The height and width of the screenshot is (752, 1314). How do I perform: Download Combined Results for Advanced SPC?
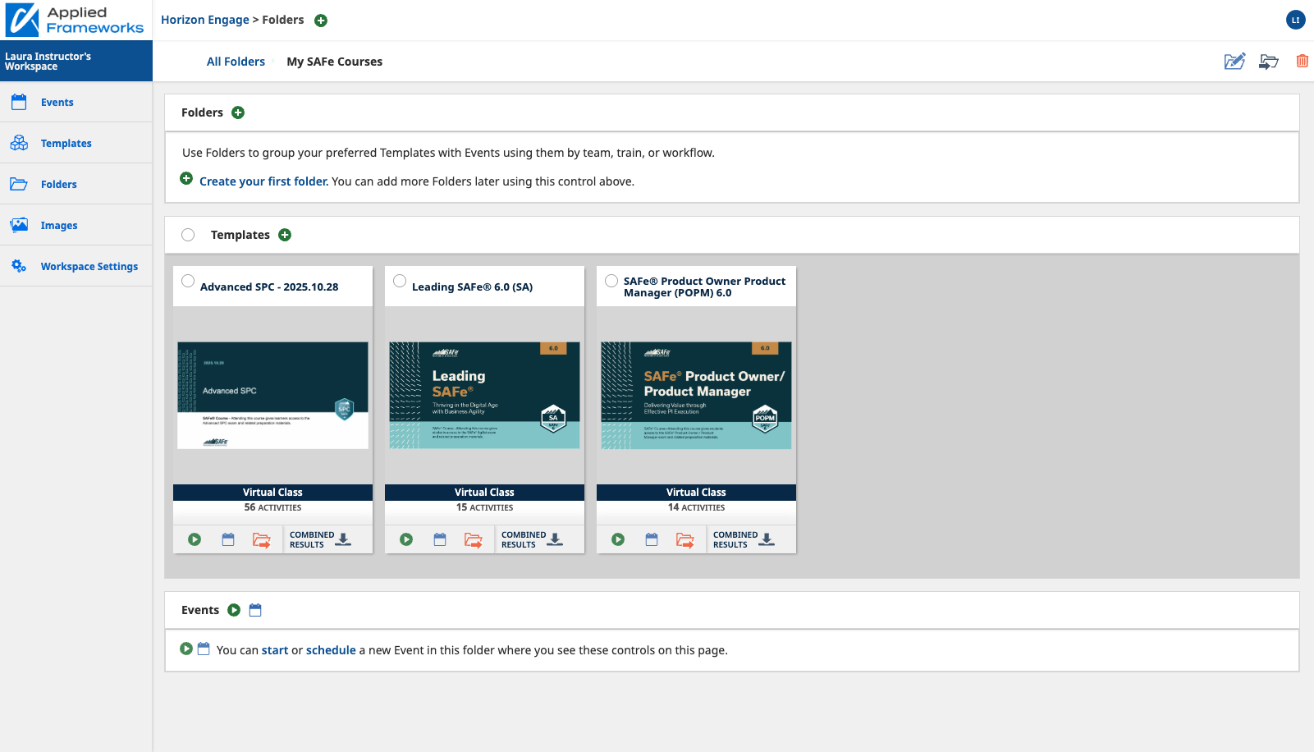tap(321, 539)
